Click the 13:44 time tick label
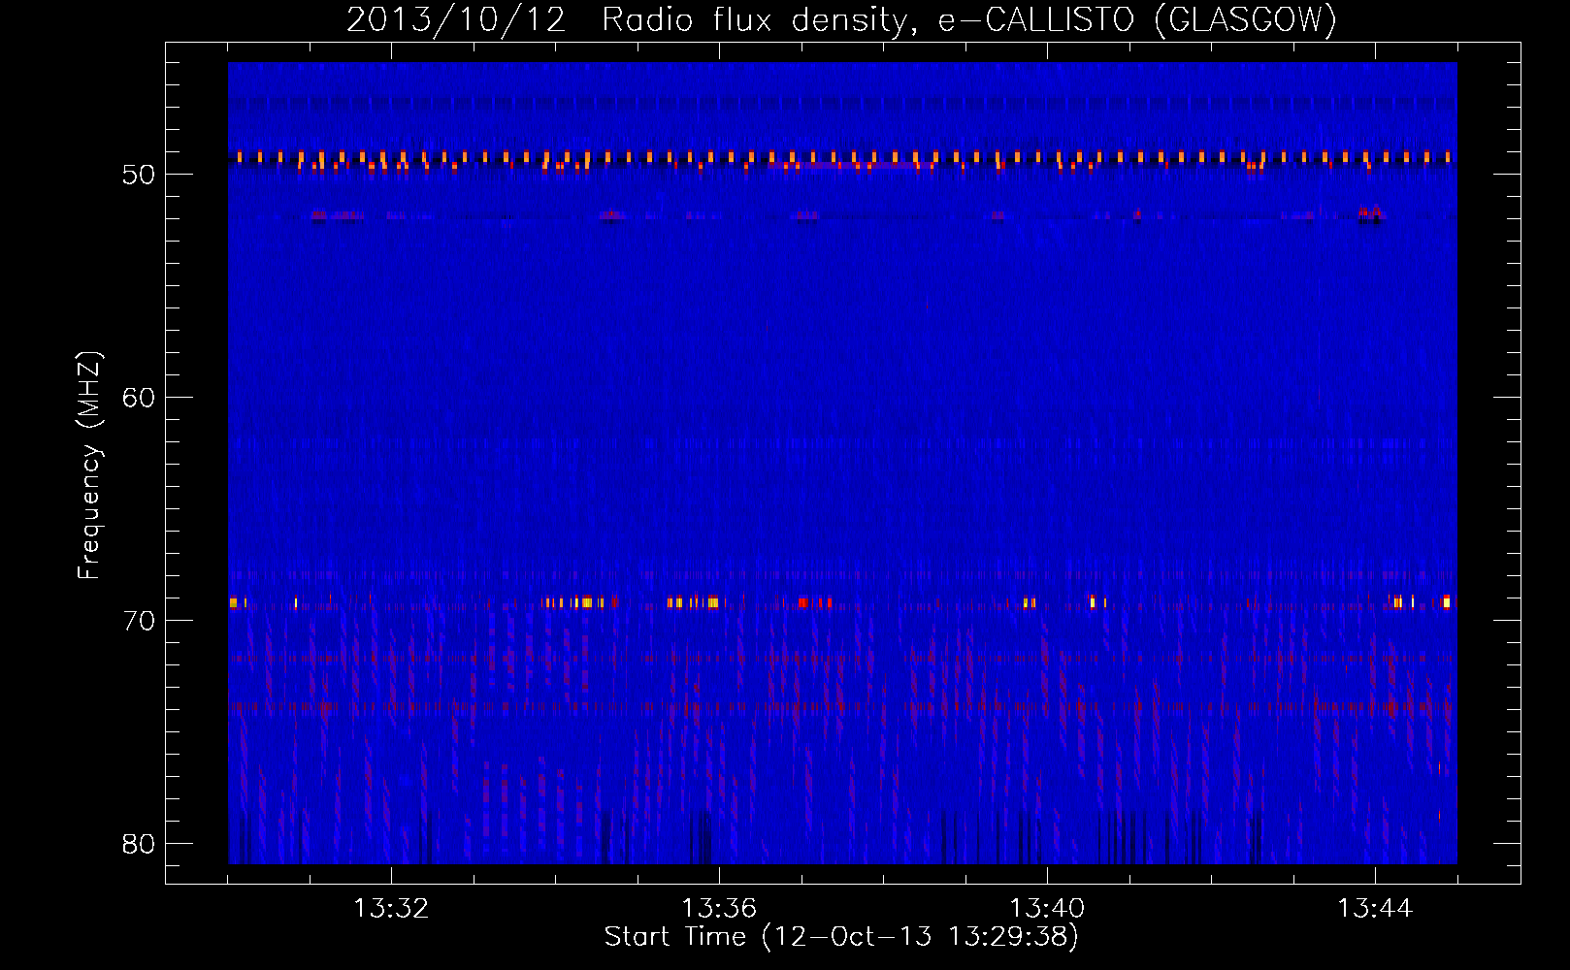The width and height of the screenshot is (1570, 970). 1375,909
